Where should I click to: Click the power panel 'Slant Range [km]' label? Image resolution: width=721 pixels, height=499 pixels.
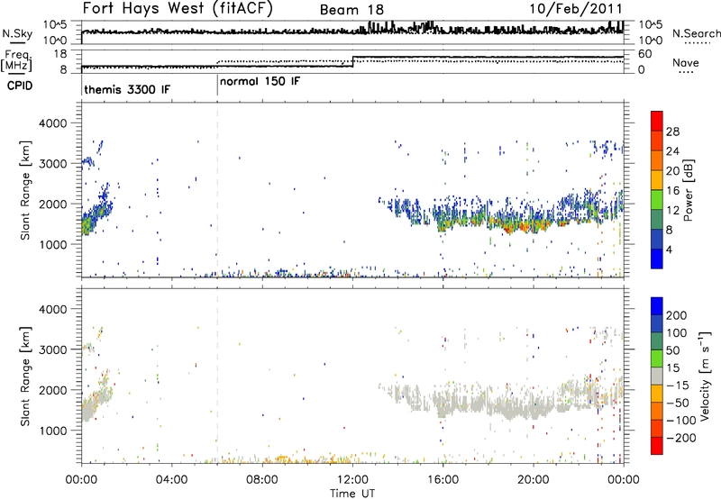click(25, 190)
